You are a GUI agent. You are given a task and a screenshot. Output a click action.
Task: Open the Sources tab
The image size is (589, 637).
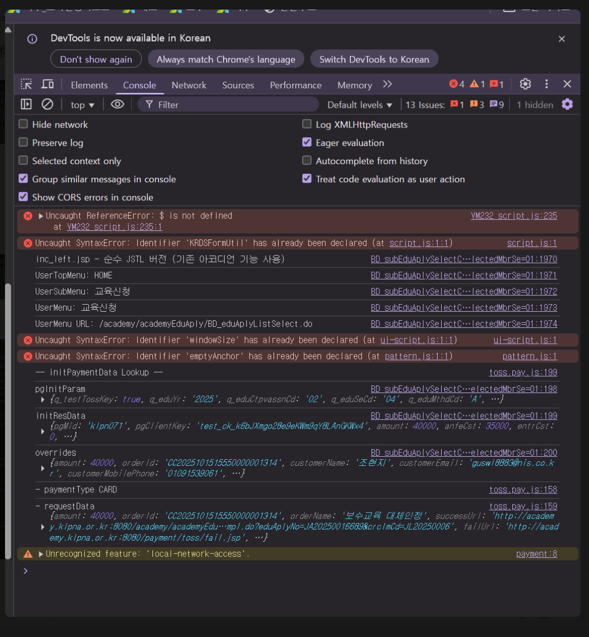[238, 85]
